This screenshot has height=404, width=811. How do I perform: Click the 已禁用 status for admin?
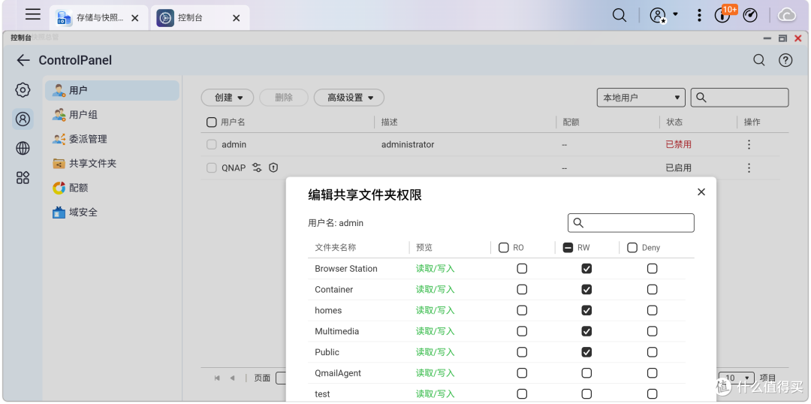coord(678,145)
